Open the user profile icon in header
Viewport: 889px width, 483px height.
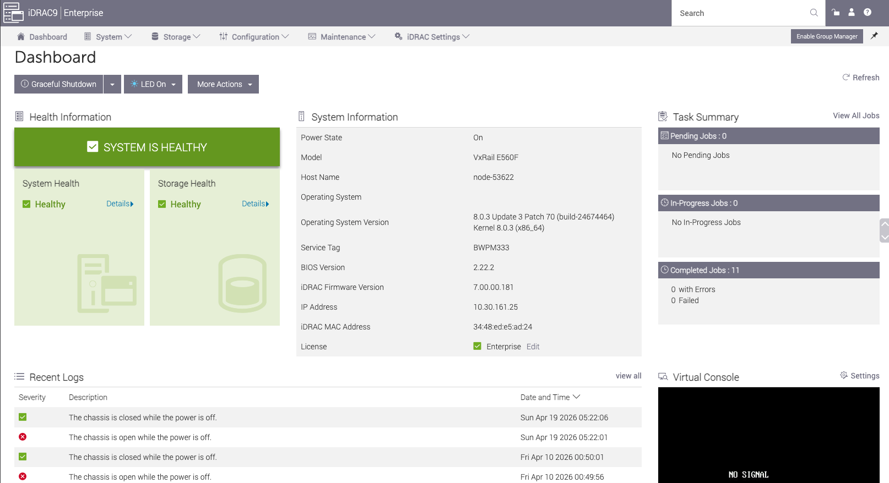coord(852,12)
